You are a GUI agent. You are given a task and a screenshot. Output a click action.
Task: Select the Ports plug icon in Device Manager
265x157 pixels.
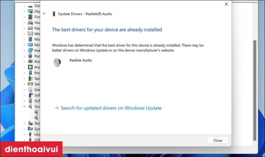click(x=30, y=56)
